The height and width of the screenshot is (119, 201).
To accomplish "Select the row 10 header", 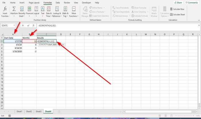I will 2,69.
